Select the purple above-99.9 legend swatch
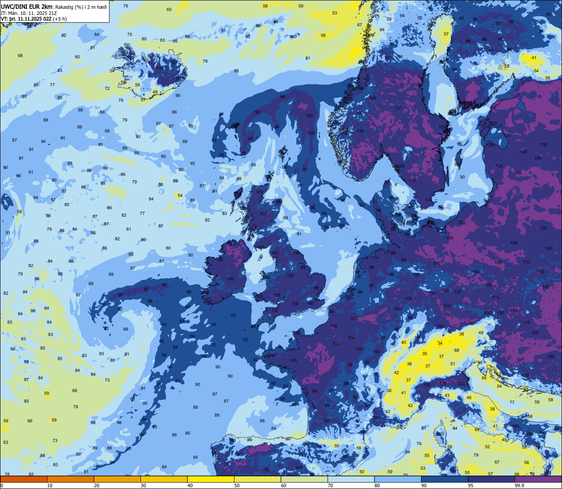The height and width of the screenshot is (489, 562). [538, 479]
